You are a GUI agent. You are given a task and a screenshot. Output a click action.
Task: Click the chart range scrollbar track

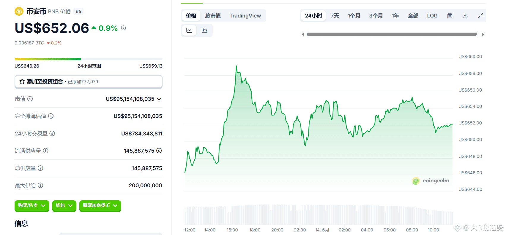coord(392,34)
